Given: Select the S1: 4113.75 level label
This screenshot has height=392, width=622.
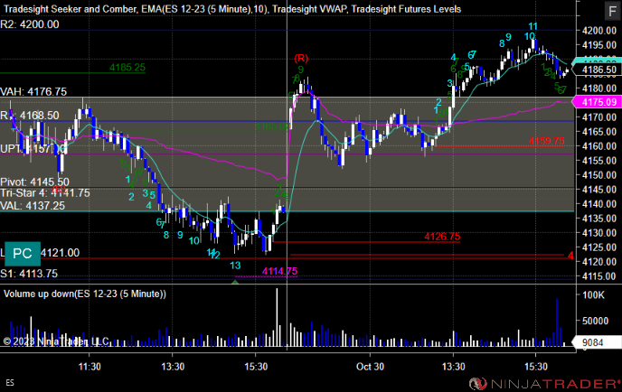Looking at the screenshot, I should [x=29, y=274].
